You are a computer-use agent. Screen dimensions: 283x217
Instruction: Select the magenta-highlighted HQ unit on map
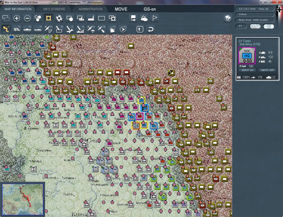(x=140, y=117)
